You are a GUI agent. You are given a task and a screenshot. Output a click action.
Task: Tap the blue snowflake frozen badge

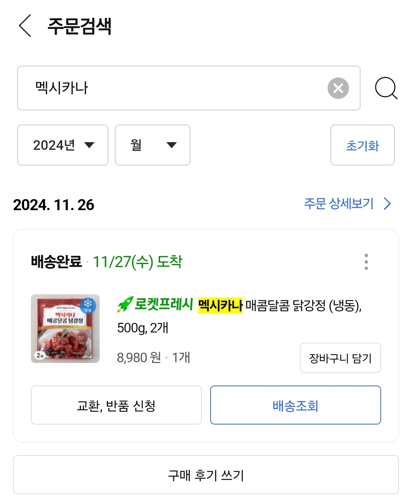[x=89, y=305]
